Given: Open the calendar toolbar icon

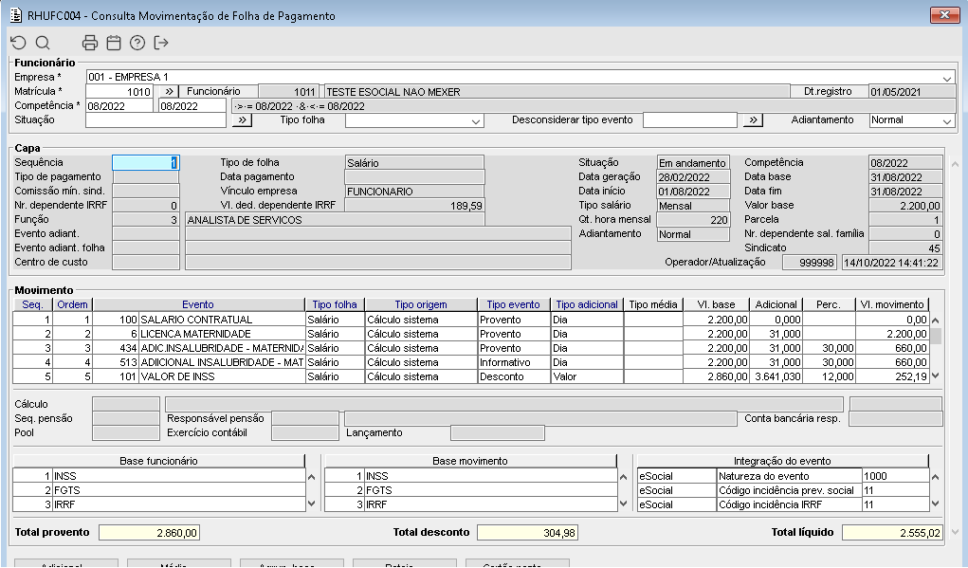Looking at the screenshot, I should point(114,43).
